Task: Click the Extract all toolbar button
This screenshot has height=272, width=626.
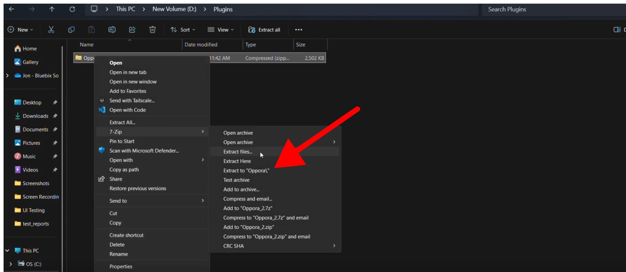Action: click(264, 30)
